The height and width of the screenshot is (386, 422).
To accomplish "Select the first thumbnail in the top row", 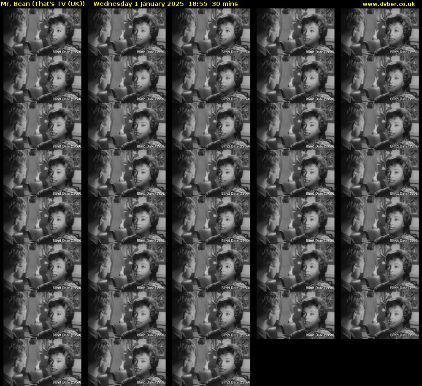I will pyautogui.click(x=42, y=32).
